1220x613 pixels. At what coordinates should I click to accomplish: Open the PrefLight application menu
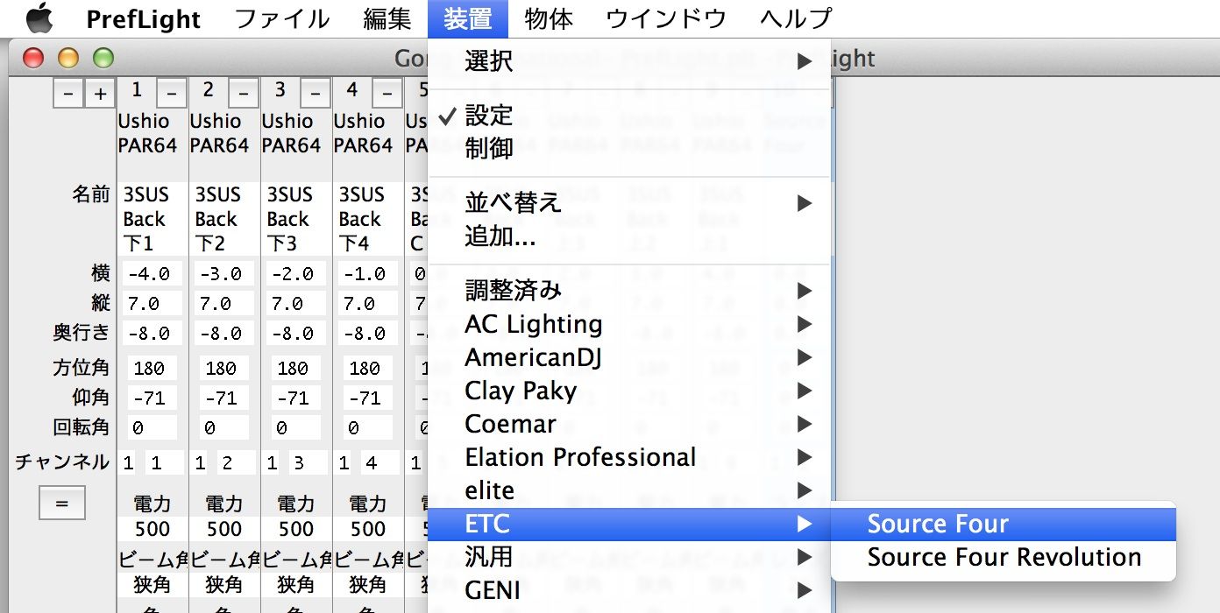[x=144, y=18]
